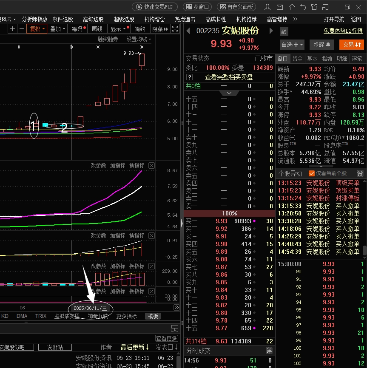
Task: Open the question mark help icon
Action: click(190, 77)
